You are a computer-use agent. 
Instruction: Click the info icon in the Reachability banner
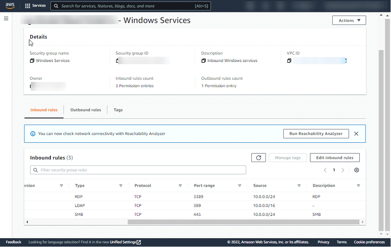click(x=33, y=134)
